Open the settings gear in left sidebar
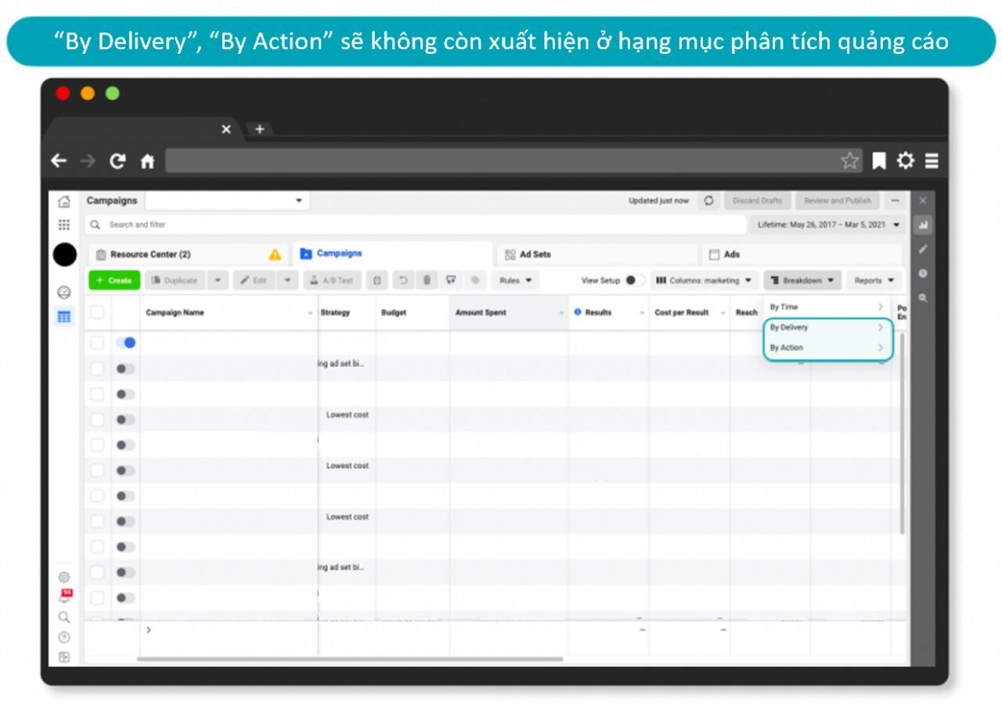The image size is (1002, 719). pos(64,577)
